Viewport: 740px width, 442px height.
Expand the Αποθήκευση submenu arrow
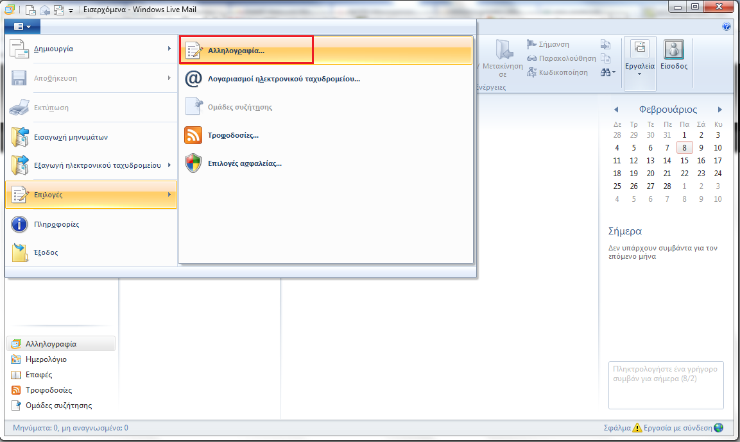169,78
